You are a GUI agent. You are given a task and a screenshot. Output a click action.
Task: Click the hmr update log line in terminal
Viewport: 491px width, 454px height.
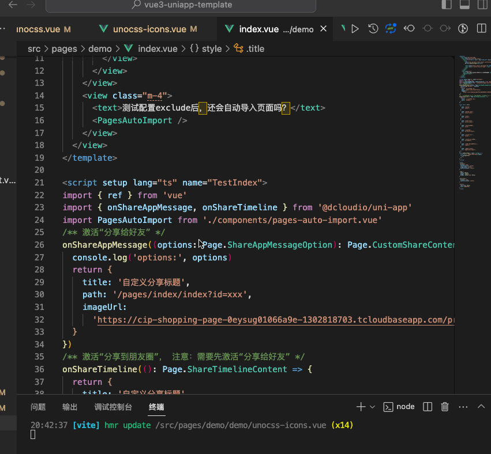pyautogui.click(x=190, y=425)
